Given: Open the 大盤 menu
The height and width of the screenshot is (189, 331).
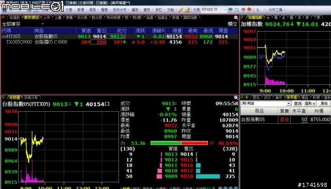Looking at the screenshot, I should point(70,10).
